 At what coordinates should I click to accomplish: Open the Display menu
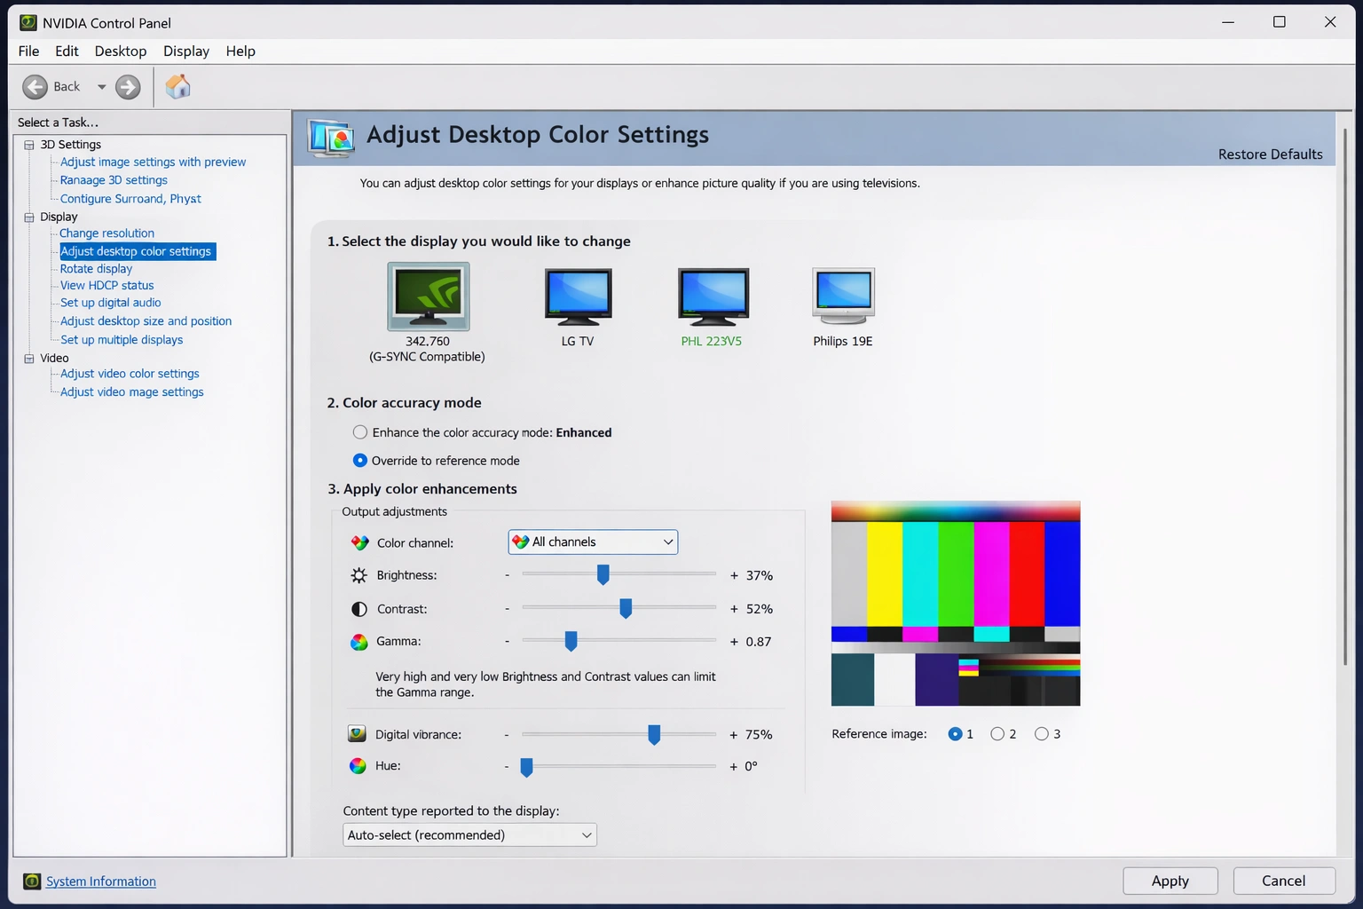click(185, 51)
